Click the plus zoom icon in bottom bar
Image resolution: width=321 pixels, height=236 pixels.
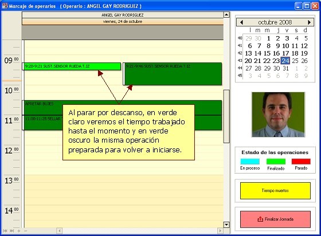pyautogui.click(x=19, y=231)
